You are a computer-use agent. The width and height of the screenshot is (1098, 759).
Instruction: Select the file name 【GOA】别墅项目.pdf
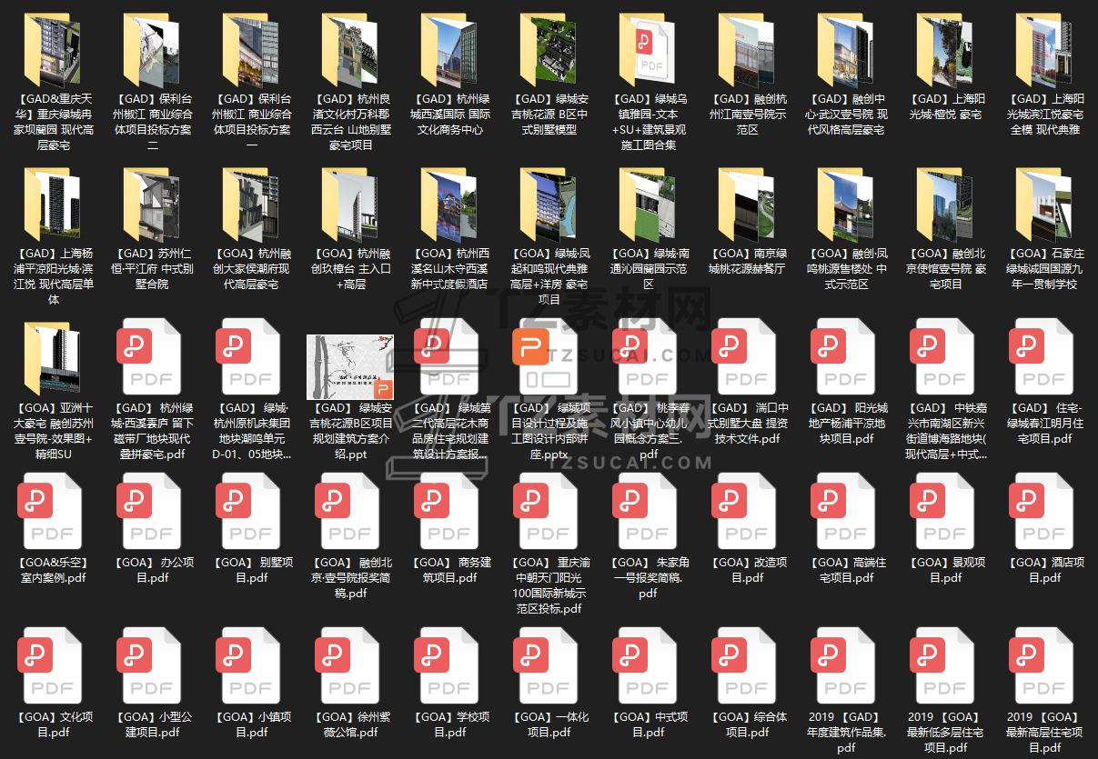coord(252,570)
